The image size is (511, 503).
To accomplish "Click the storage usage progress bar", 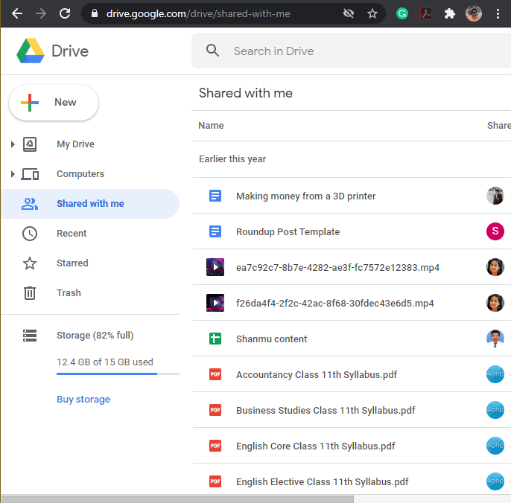I will [118, 374].
